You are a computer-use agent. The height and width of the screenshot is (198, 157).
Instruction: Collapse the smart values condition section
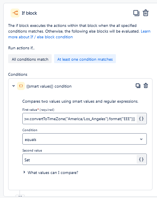coord(13,86)
